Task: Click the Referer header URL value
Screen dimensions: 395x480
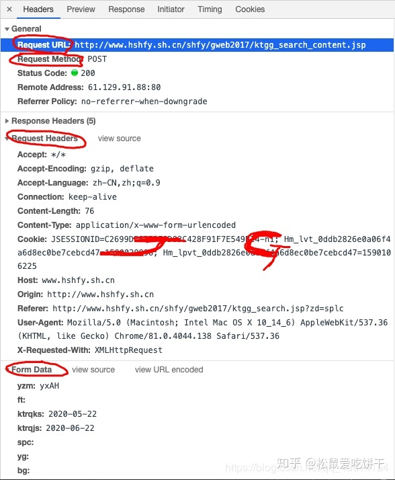Action: point(198,309)
